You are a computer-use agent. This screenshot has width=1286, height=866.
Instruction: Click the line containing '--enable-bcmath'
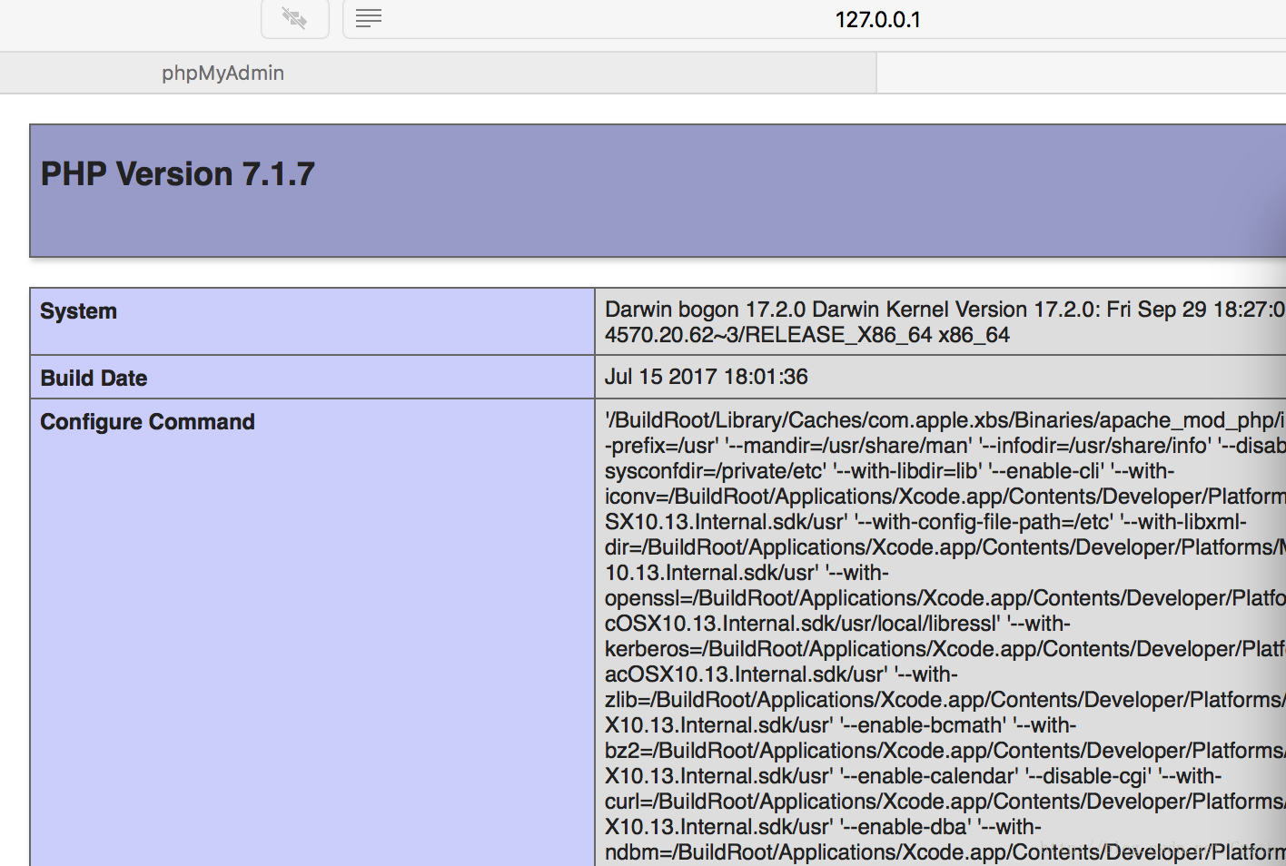(x=840, y=725)
